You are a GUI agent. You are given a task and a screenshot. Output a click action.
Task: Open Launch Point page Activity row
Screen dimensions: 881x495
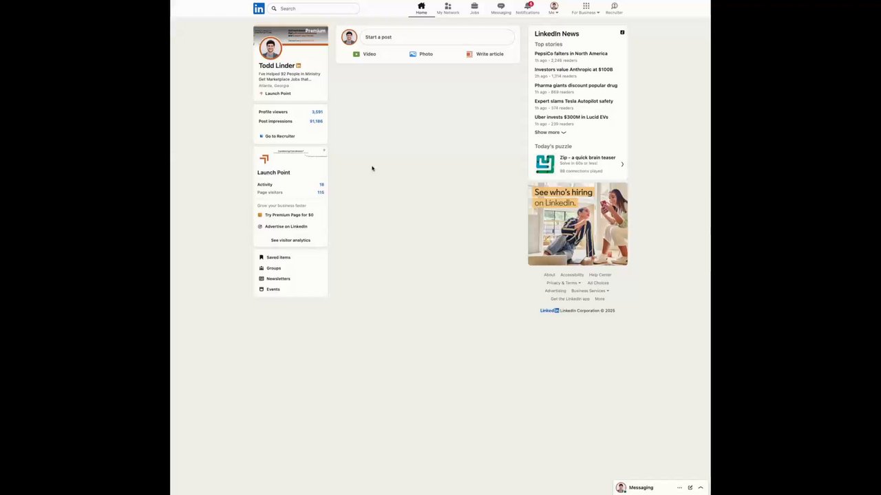[x=290, y=184]
